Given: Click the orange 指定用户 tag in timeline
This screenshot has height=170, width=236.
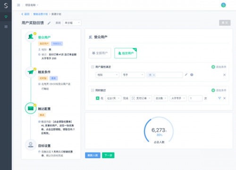Looking at the screenshot, I should [x=44, y=44].
